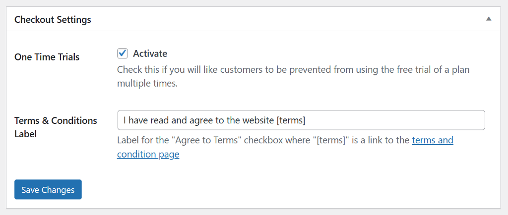Click the "terms and" link text on the first line
The height and width of the screenshot is (215, 508).
click(x=433, y=140)
